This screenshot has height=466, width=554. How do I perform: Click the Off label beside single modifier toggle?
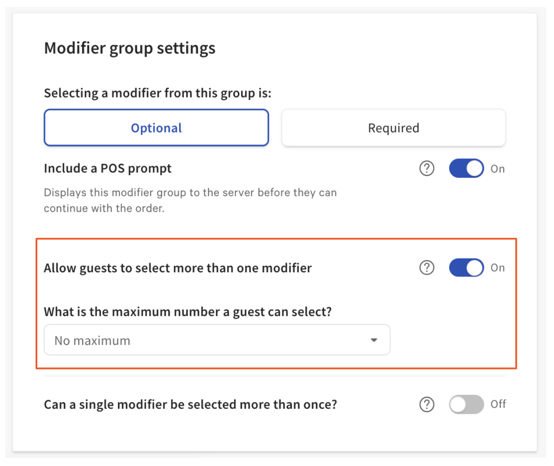[x=498, y=404]
